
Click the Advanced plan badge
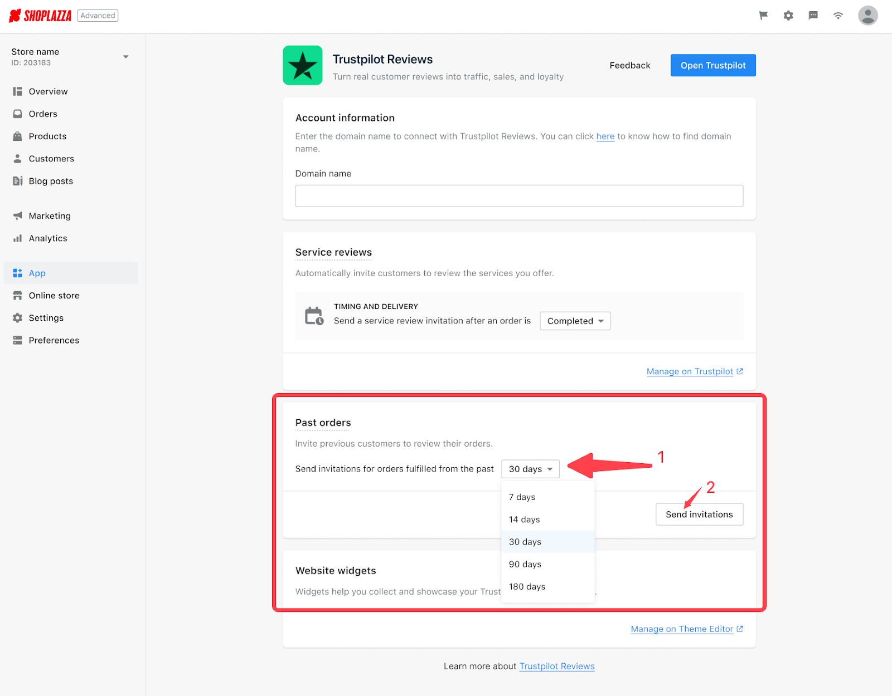pyautogui.click(x=98, y=16)
